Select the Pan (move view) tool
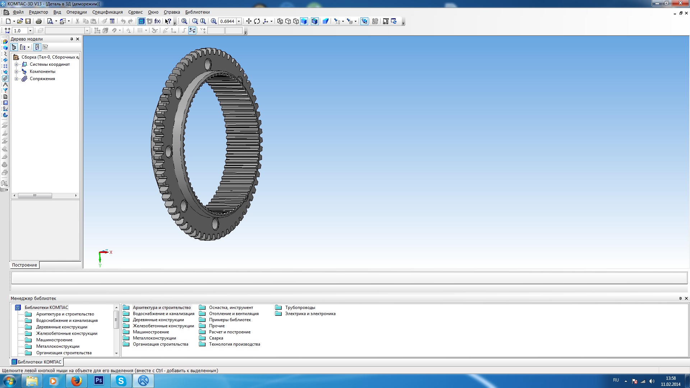 248,21
